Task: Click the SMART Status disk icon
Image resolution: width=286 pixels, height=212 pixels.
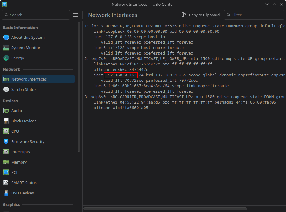Action: click(6, 183)
